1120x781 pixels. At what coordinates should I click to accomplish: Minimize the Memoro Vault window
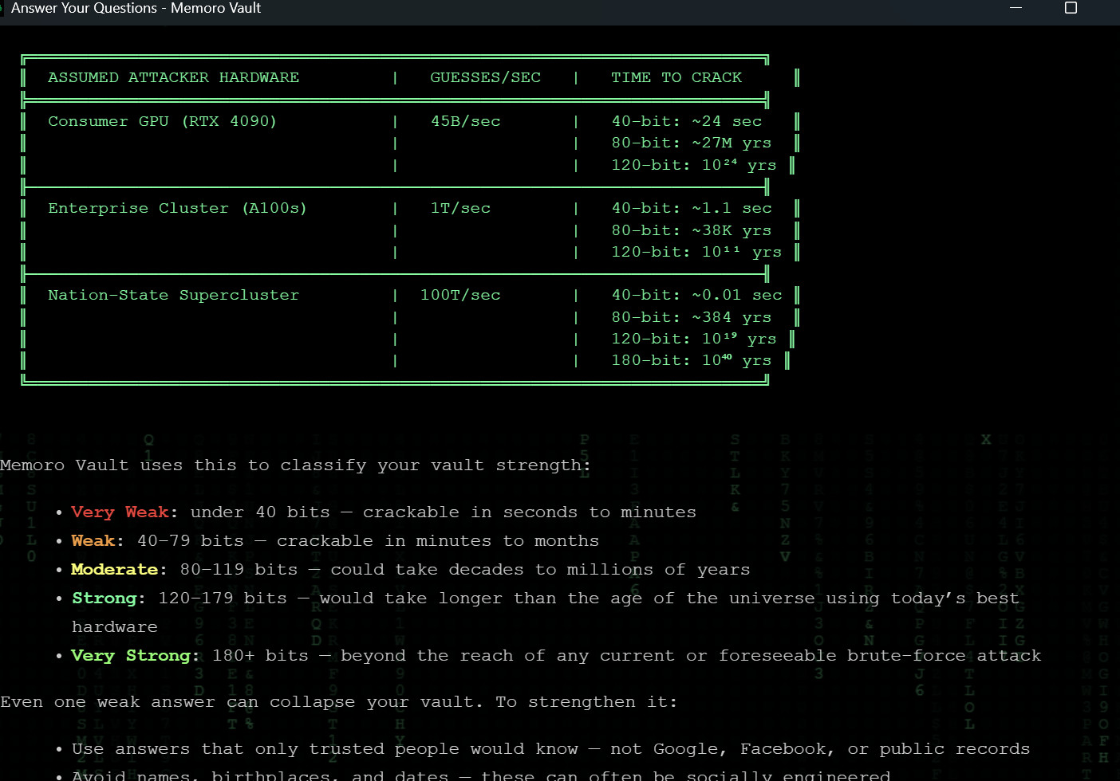pos(1015,8)
